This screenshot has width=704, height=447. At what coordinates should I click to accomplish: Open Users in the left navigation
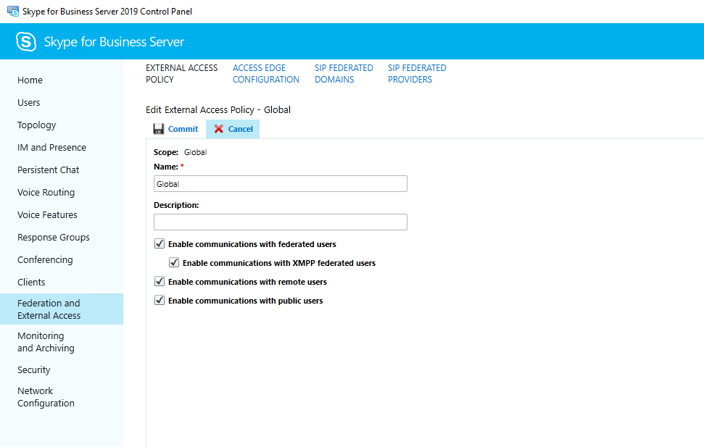pyautogui.click(x=29, y=103)
